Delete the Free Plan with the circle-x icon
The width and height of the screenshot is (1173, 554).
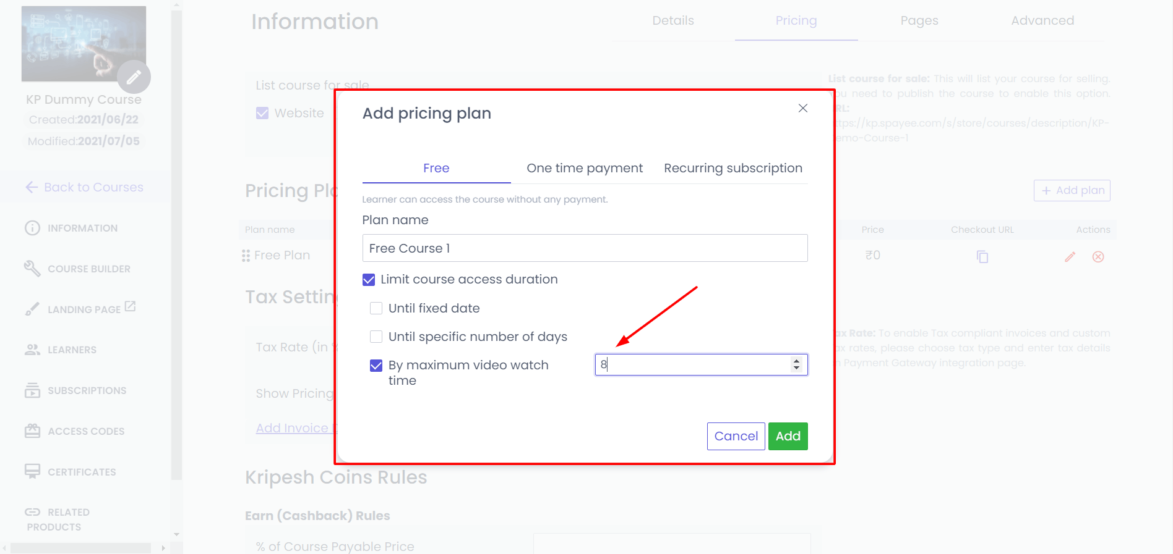tap(1098, 256)
